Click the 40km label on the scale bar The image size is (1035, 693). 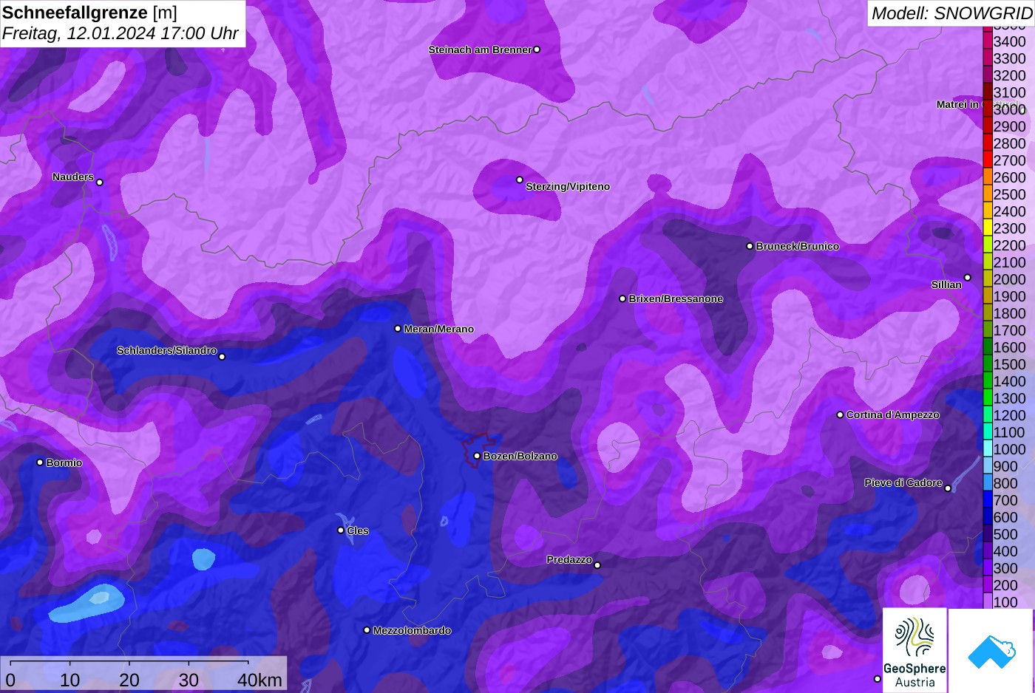tap(259, 680)
